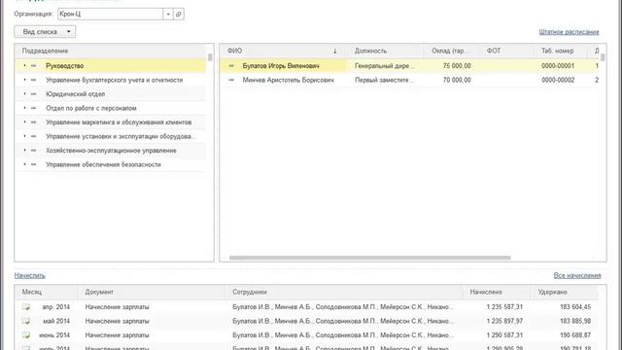Expand the Юридический отдел node
The width and height of the screenshot is (622, 350).
click(24, 93)
